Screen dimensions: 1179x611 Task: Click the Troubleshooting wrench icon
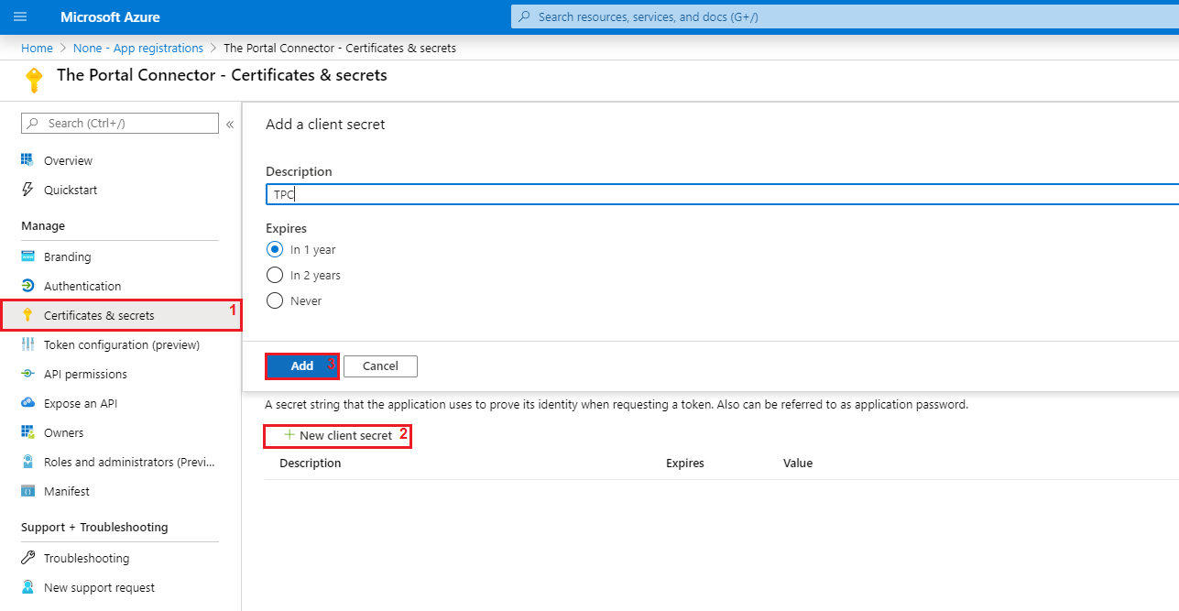(x=27, y=558)
